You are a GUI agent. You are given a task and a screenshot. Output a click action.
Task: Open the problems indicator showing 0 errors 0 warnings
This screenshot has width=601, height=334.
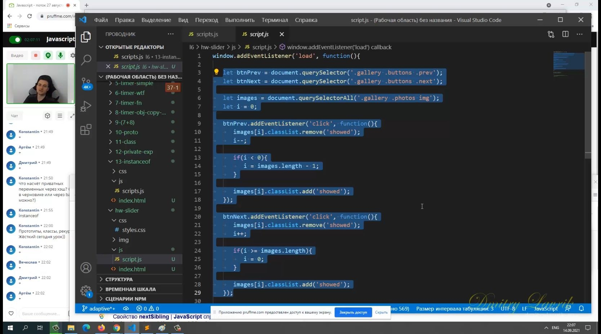148,308
